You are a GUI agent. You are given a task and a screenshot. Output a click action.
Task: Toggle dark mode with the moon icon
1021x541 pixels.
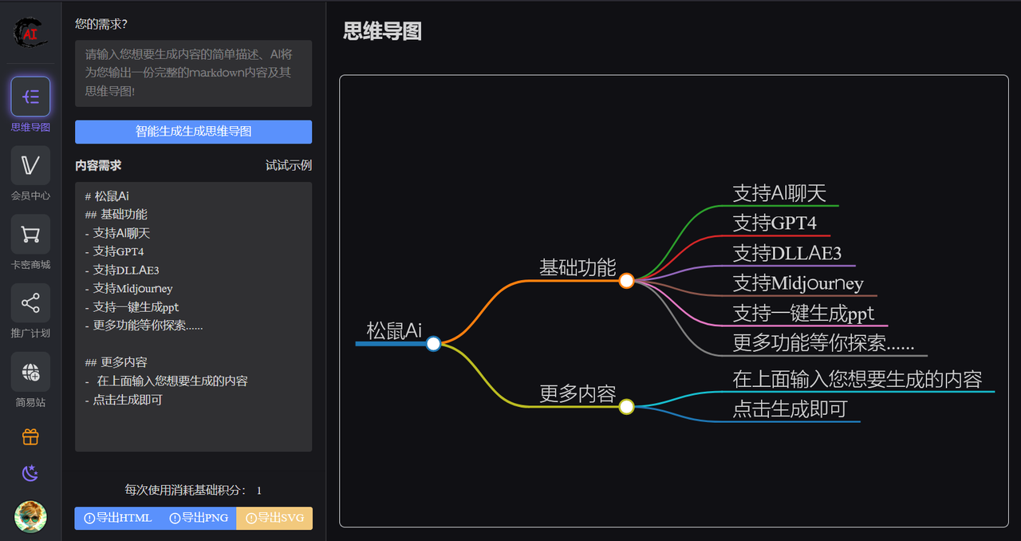30,474
